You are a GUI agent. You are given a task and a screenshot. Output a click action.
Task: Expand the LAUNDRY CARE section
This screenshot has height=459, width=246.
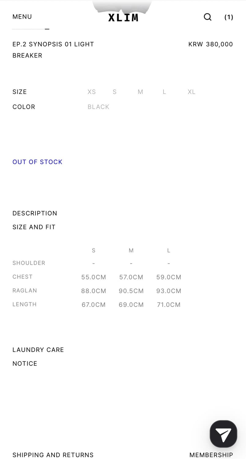38,350
